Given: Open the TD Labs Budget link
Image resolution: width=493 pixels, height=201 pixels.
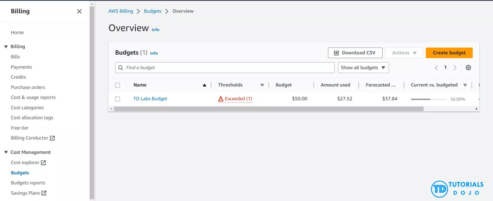Looking at the screenshot, I should (150, 99).
